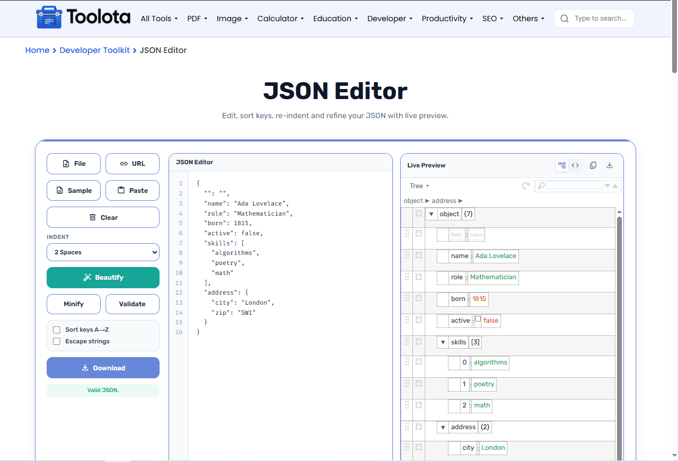Click the search magnifier in site header
Image resolution: width=678 pixels, height=462 pixels.
pos(565,19)
